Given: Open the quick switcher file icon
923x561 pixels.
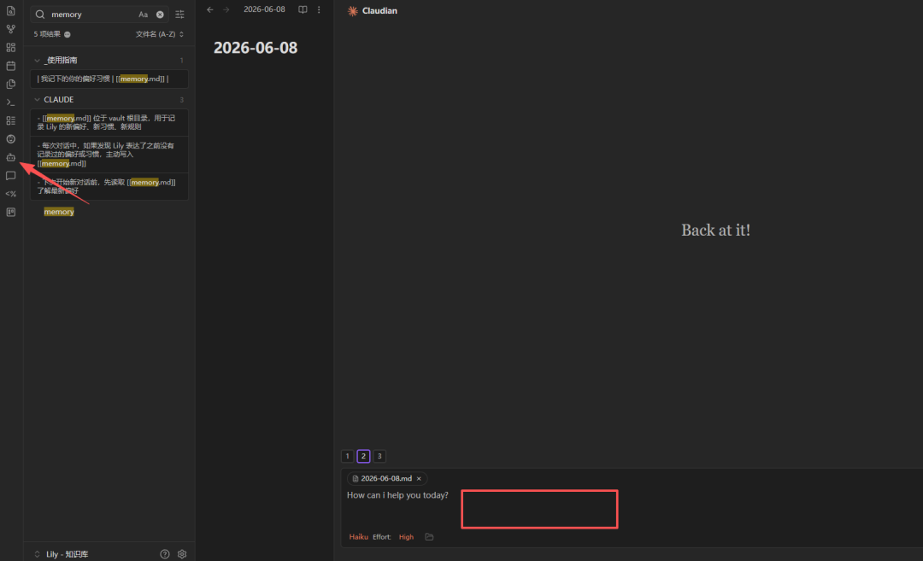Looking at the screenshot, I should [x=10, y=10].
